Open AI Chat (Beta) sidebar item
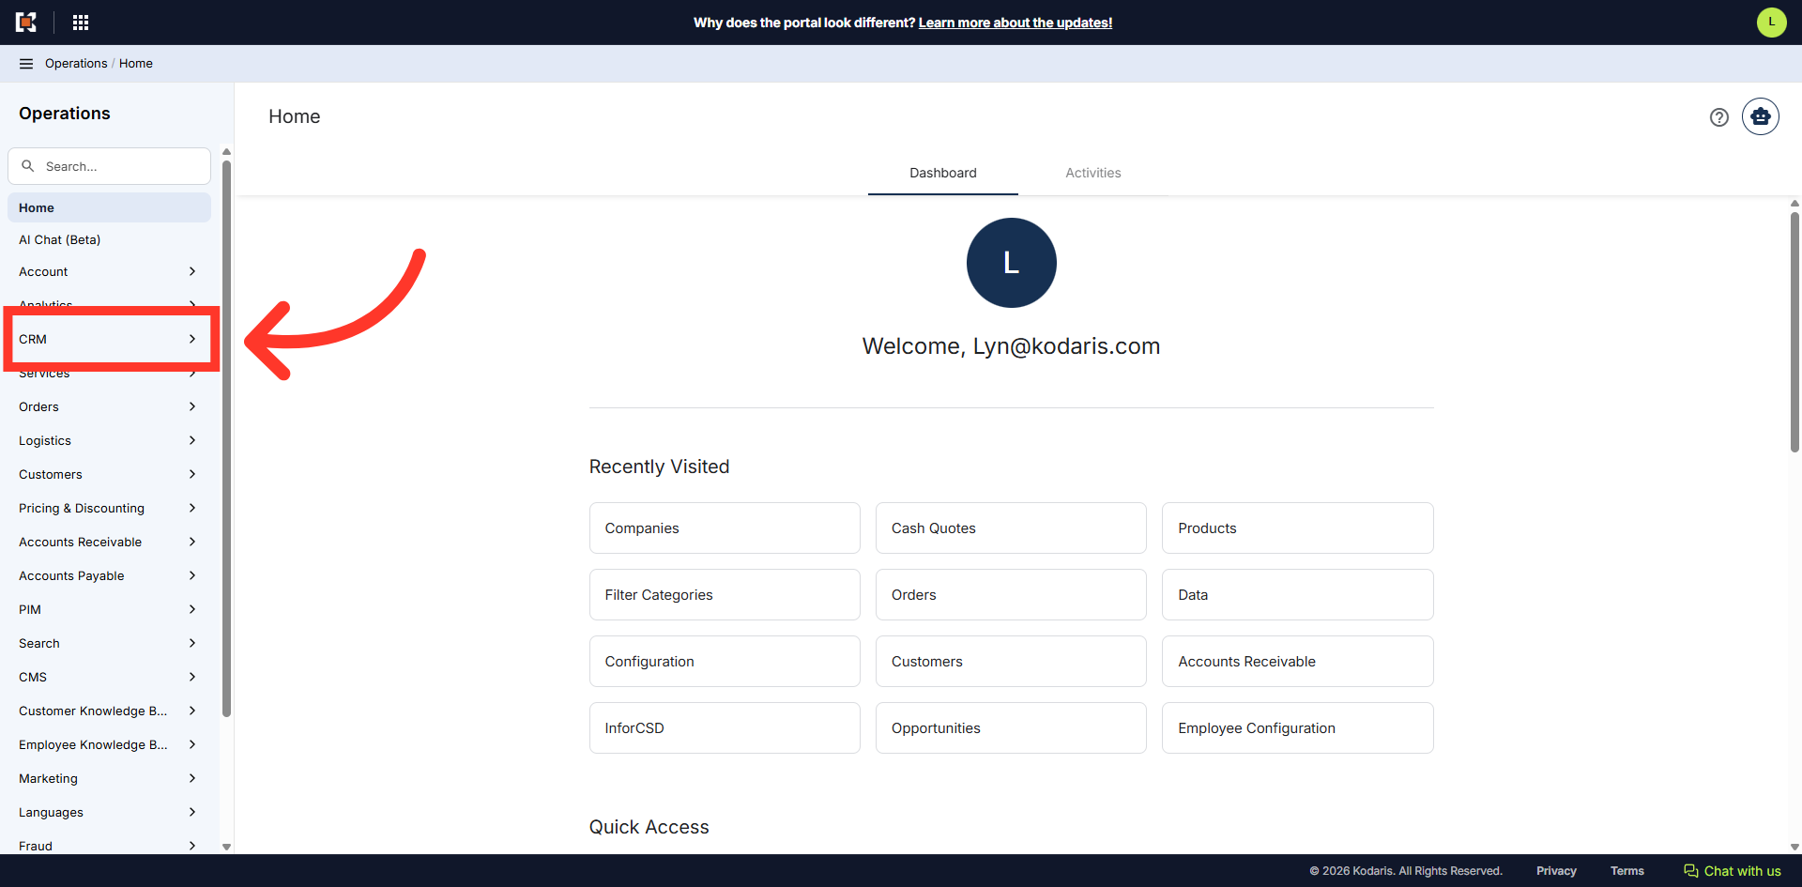The height and width of the screenshot is (887, 1802). pos(109,239)
